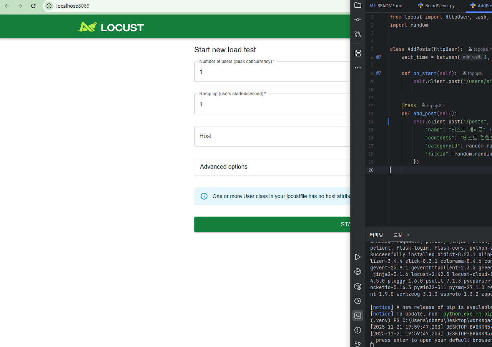Open the Structure tool window icon
The width and height of the screenshot is (492, 347).
(357, 53)
